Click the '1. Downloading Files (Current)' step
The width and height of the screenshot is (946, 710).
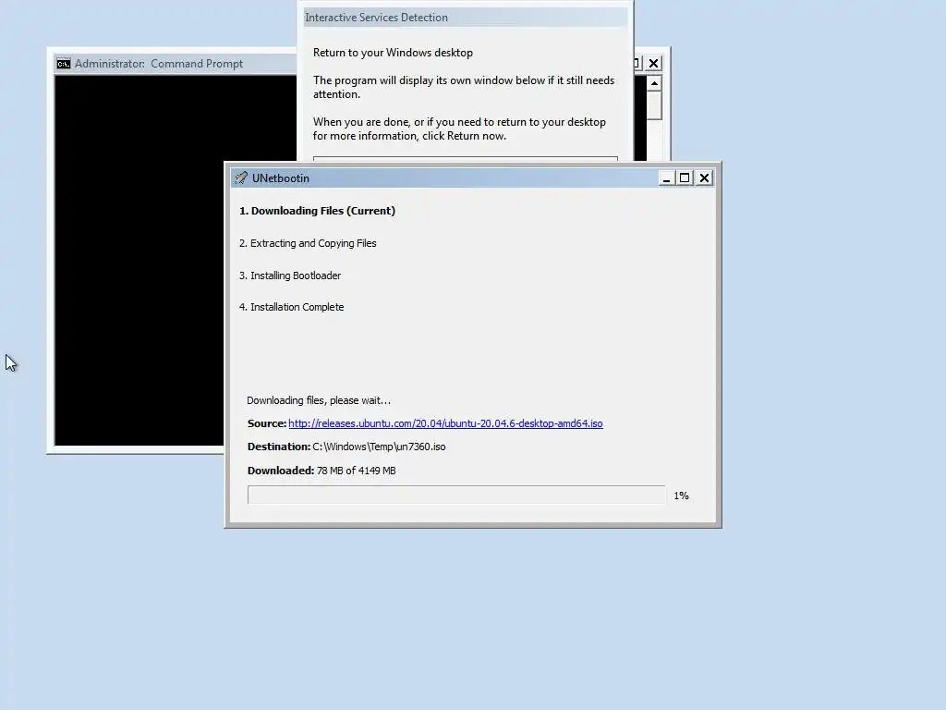[x=318, y=211]
